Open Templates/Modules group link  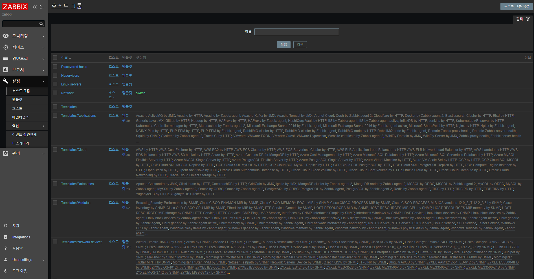(x=76, y=203)
